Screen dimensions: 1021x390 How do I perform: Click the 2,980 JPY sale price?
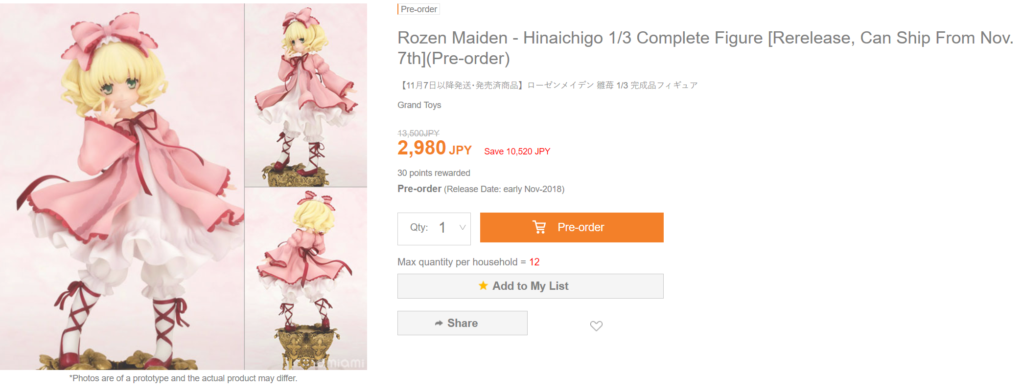point(434,148)
